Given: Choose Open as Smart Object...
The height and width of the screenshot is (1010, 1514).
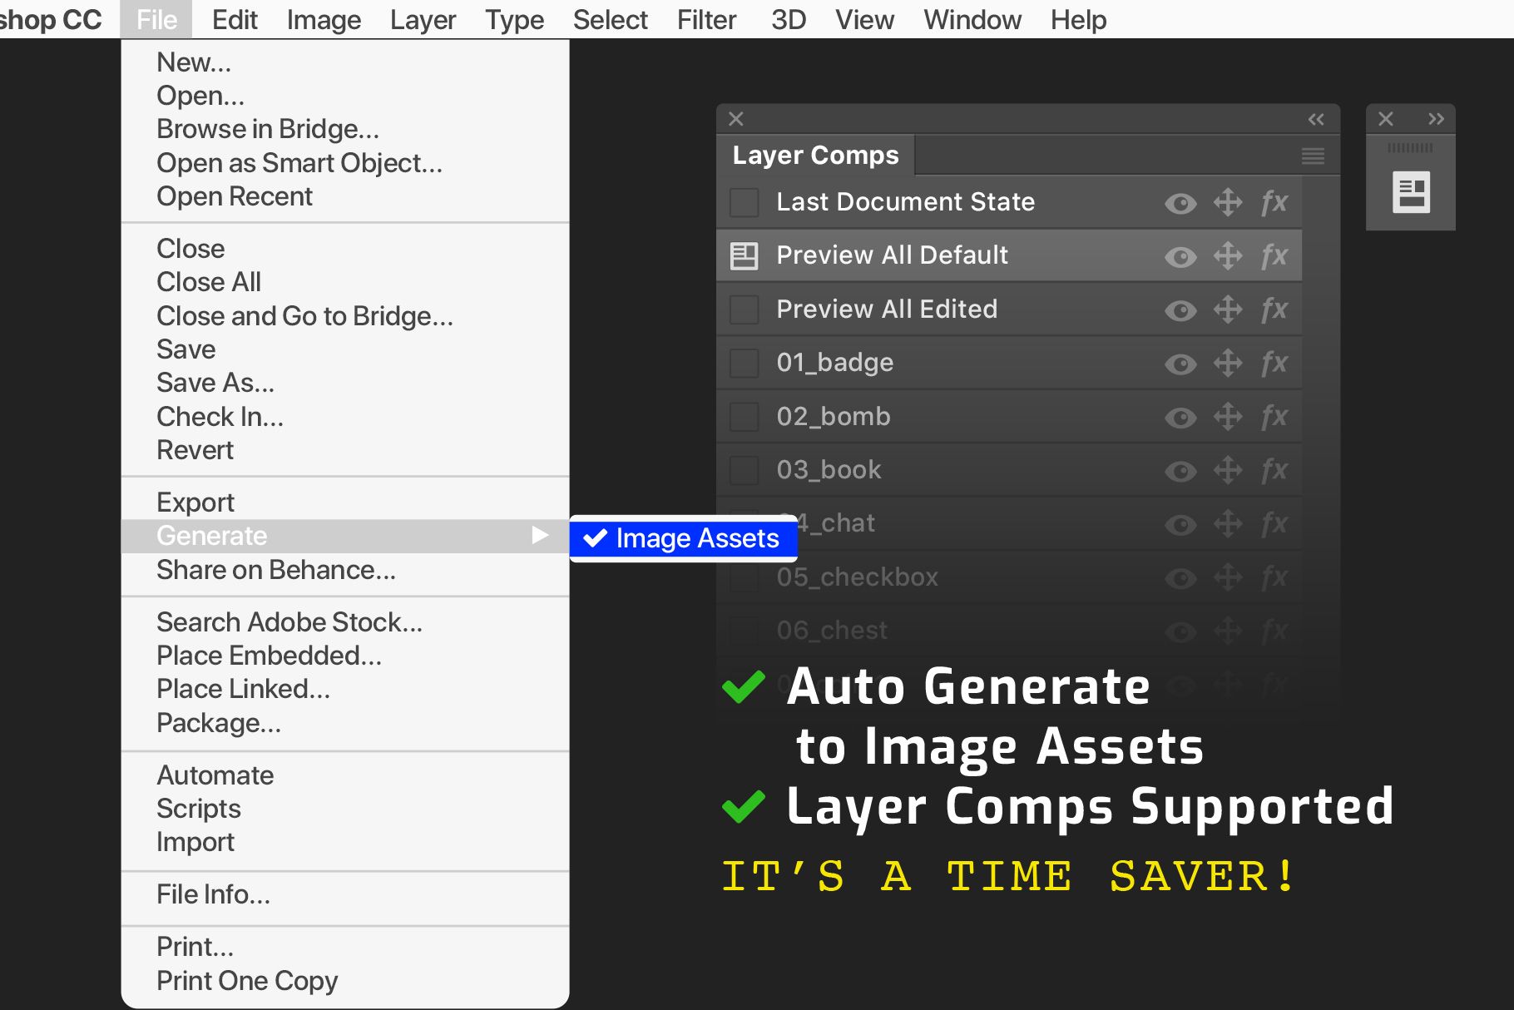Looking at the screenshot, I should (x=345, y=163).
